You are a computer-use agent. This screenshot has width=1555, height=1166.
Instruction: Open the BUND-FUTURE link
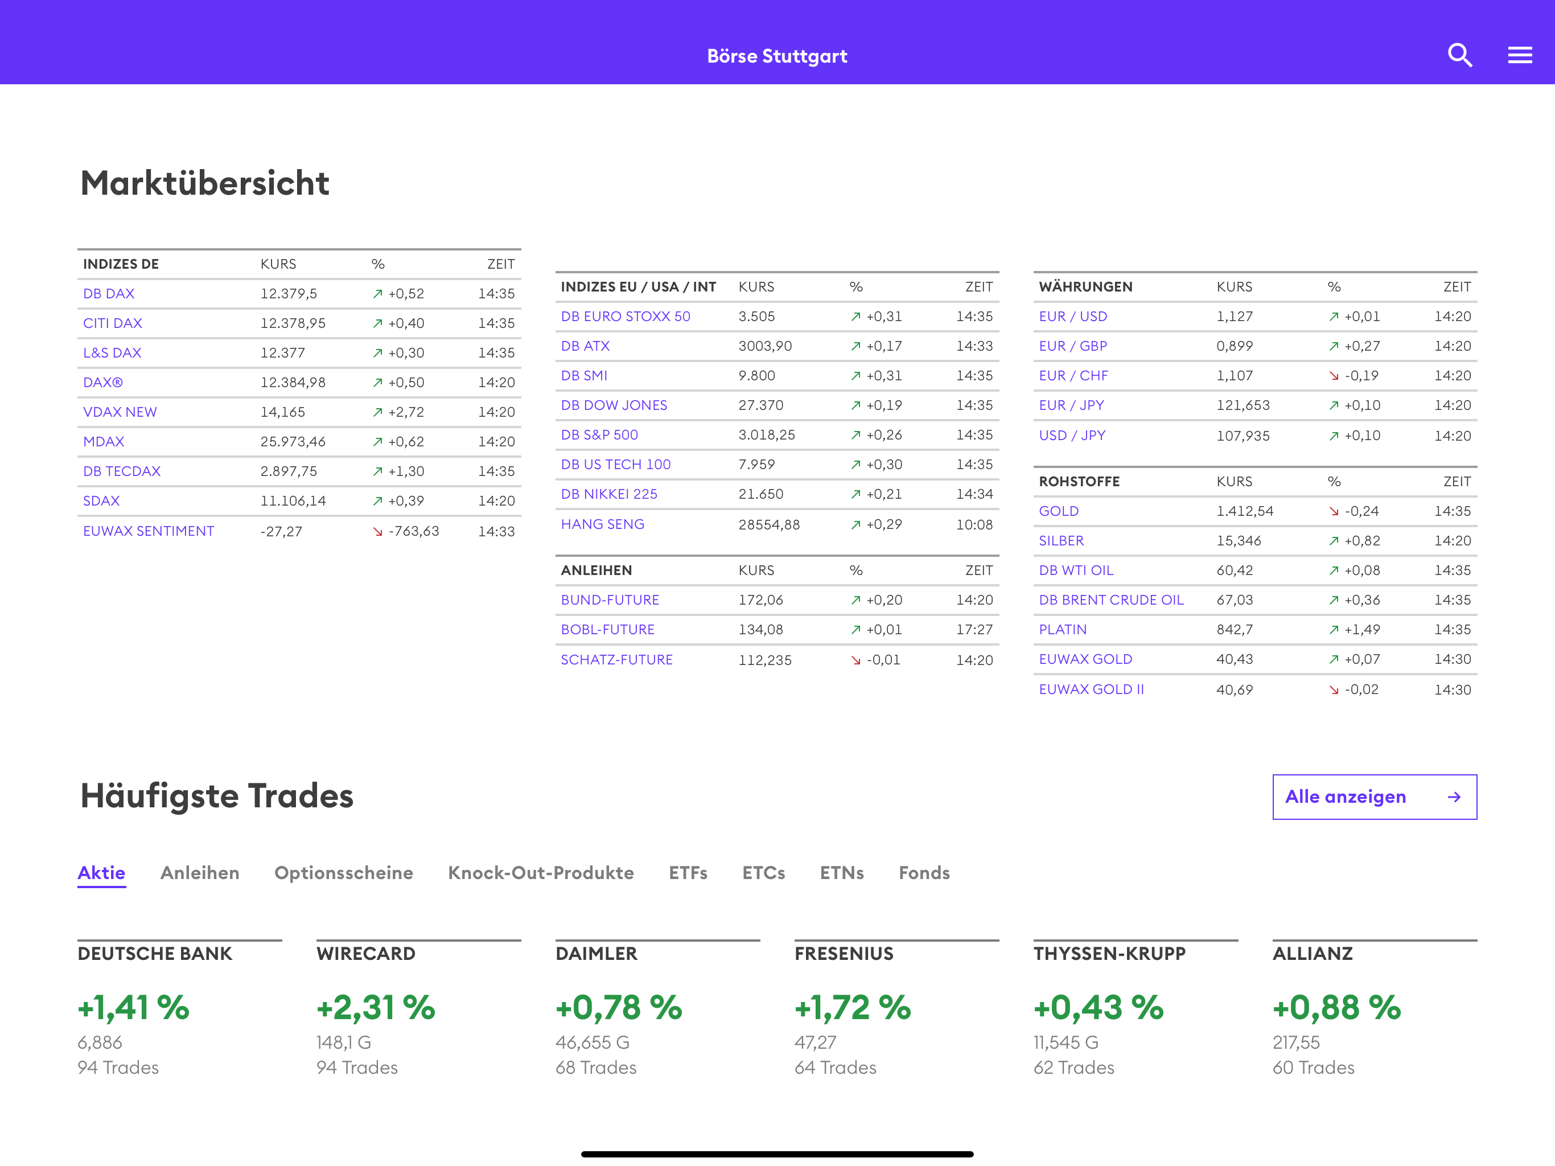610,599
